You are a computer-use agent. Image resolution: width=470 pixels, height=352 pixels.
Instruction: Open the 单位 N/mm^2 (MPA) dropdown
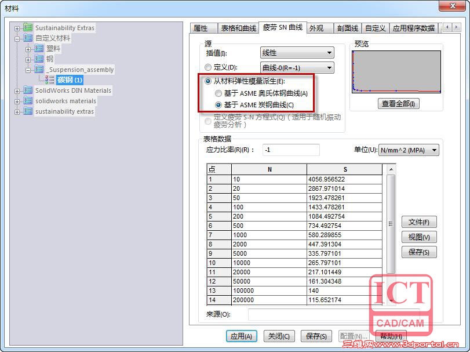pos(409,150)
